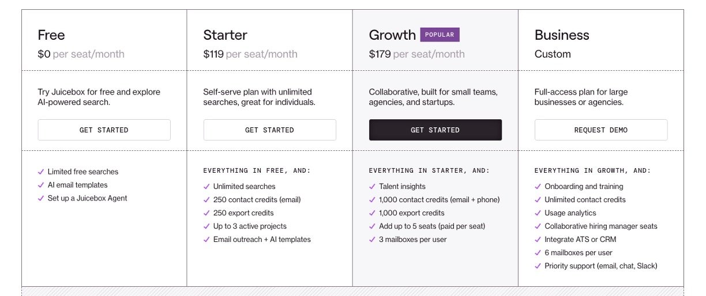Click checkmark icon beside Limited free searches

click(41, 172)
